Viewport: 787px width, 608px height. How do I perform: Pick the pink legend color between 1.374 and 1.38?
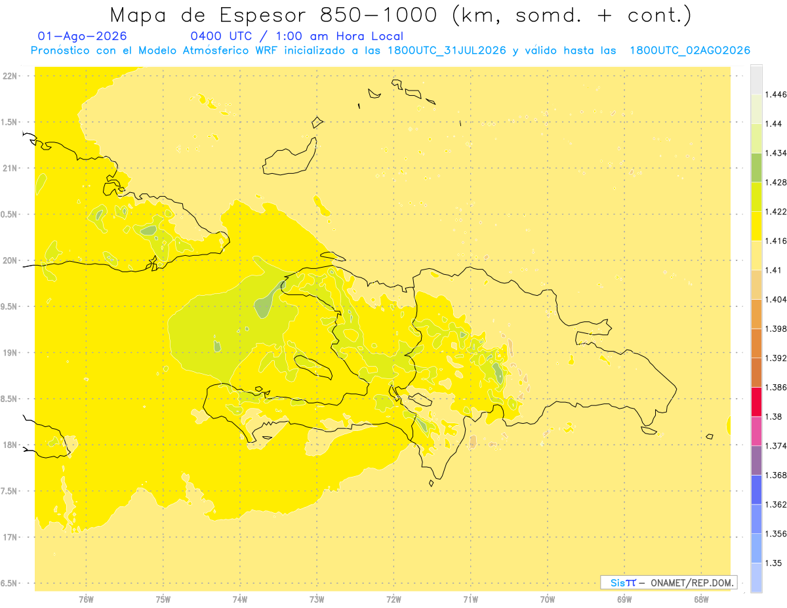tap(756, 431)
